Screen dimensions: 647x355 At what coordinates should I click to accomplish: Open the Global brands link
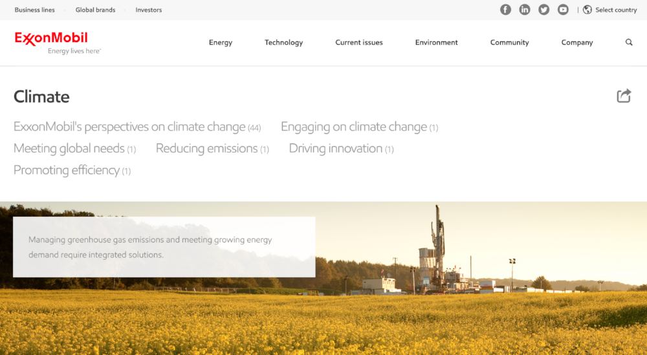95,10
